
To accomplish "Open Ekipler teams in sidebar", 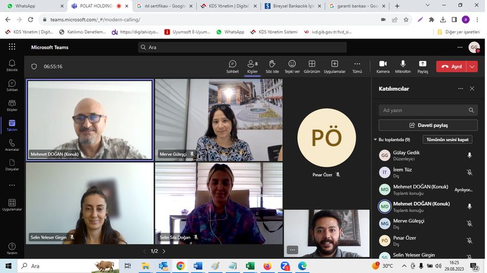I will [x=12, y=105].
